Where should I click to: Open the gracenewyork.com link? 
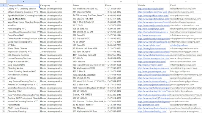[152, 72]
